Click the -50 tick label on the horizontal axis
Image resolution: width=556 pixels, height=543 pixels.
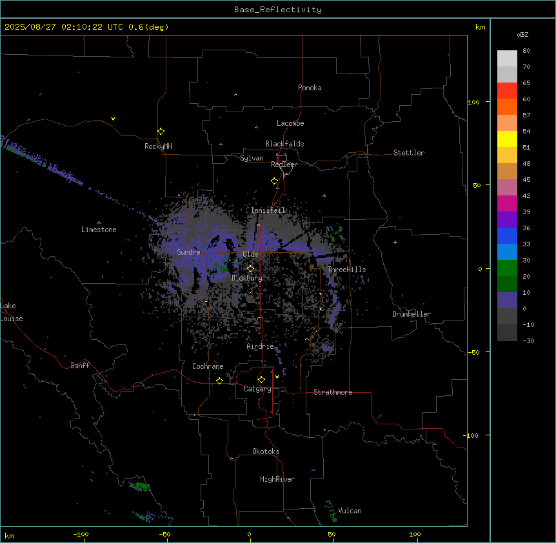click(164, 534)
